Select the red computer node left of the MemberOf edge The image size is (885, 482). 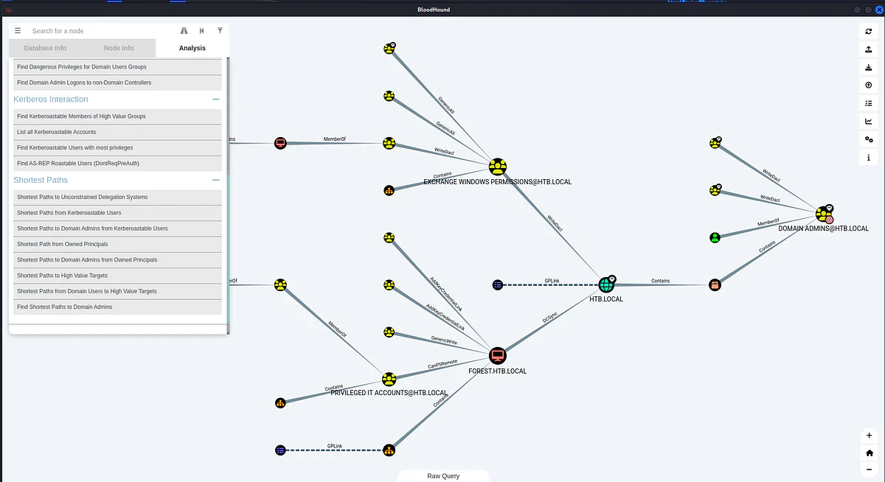(280, 143)
